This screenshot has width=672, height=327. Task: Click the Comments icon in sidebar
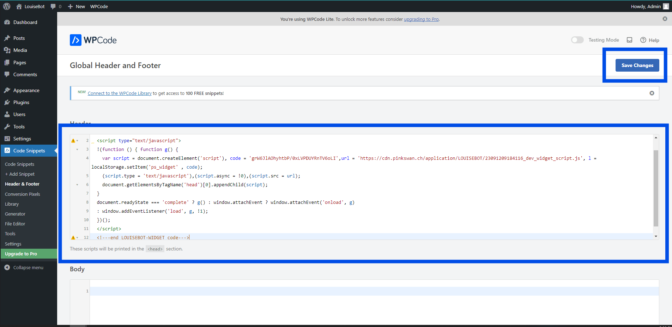[7, 74]
